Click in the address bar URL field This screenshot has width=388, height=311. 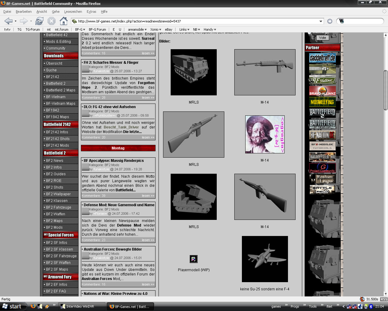197,21
